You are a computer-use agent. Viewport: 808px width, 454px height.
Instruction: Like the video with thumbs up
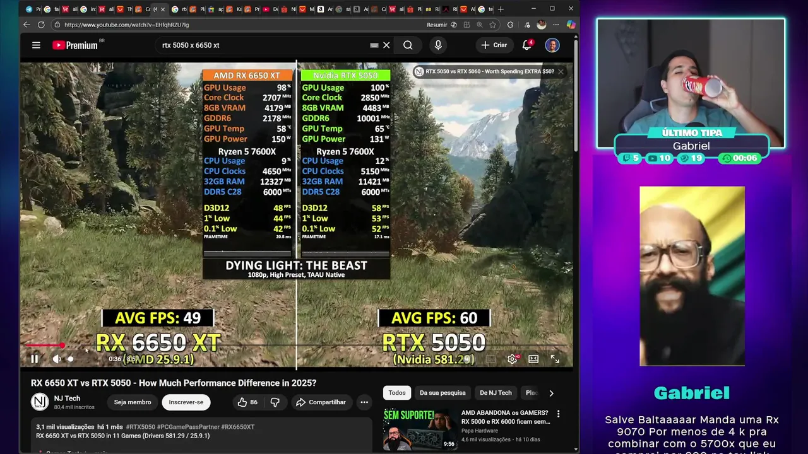(x=247, y=402)
